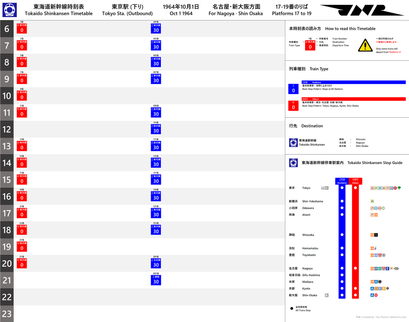Click the 'Maibara' station name
This screenshot has width=409, height=322.
point(307,282)
